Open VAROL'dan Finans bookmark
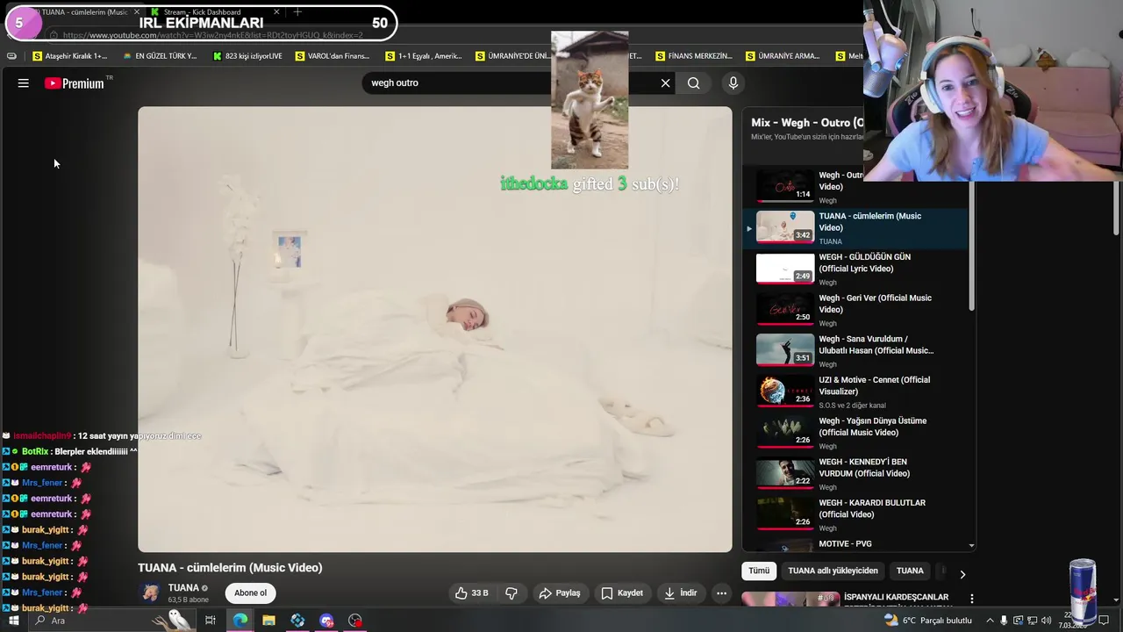This screenshot has width=1123, height=632. click(333, 56)
